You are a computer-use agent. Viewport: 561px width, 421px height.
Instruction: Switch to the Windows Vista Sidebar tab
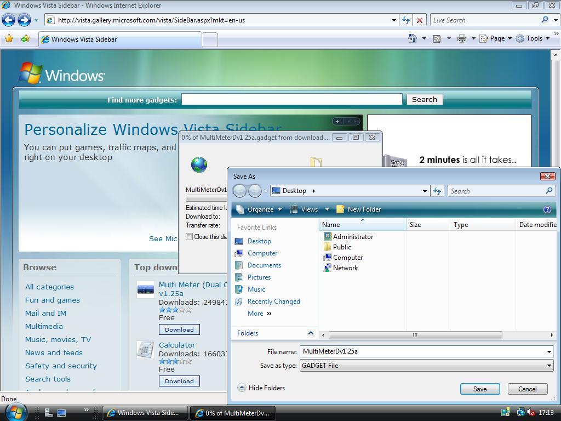click(120, 39)
